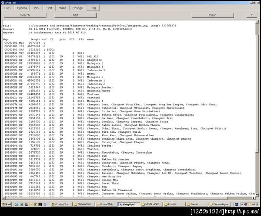This screenshot has height=216, width=261.
Task: Click the Macau map row
Action: pos(50,74)
